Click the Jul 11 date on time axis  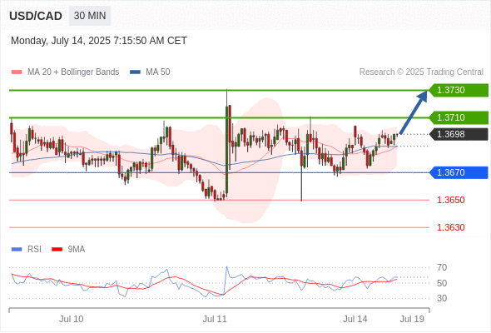(215, 319)
